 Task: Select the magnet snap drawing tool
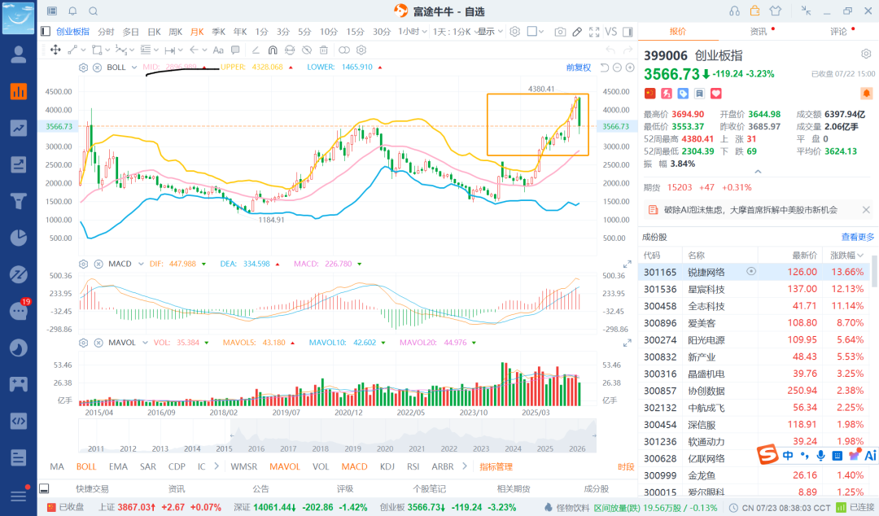273,50
